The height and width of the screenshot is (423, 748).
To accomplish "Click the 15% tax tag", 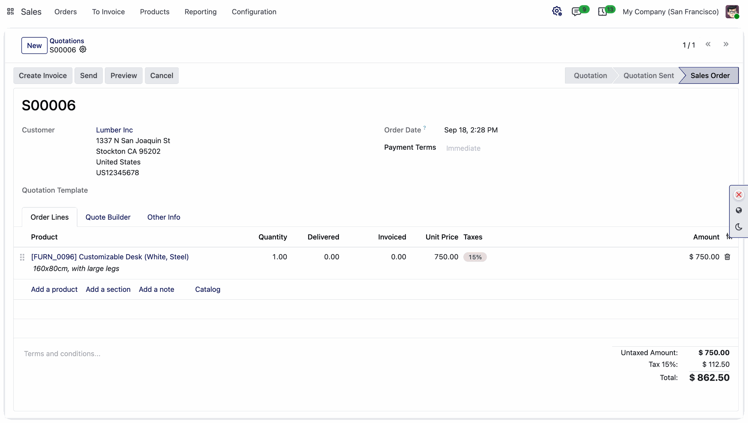I will (475, 257).
